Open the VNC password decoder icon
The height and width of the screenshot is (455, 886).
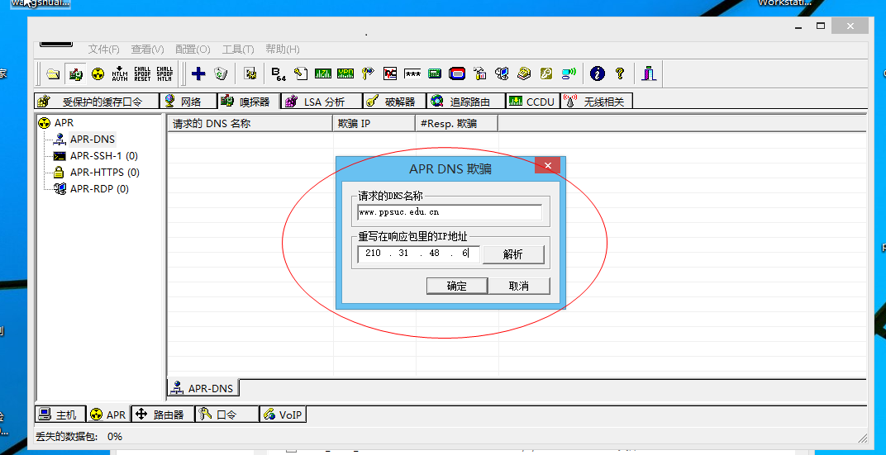(390, 73)
